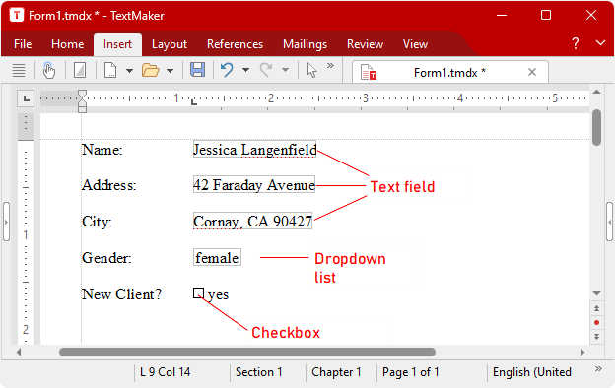
Task: Click the 'English (United' language status entry
Action: click(532, 372)
